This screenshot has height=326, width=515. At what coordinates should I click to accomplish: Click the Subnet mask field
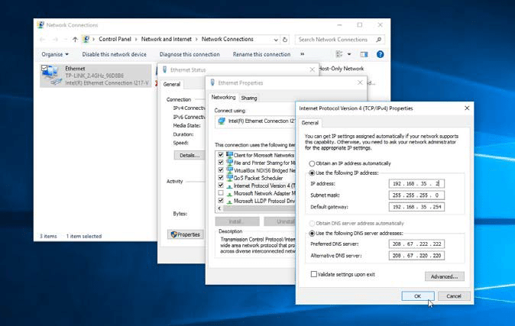[416, 195]
